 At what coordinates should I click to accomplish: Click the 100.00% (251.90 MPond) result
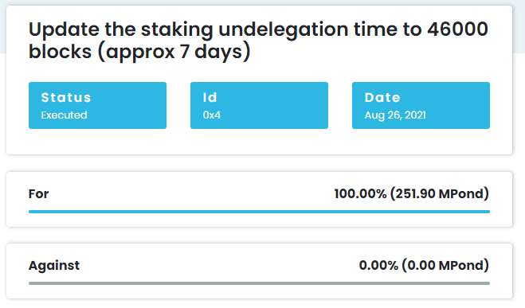[412, 193]
